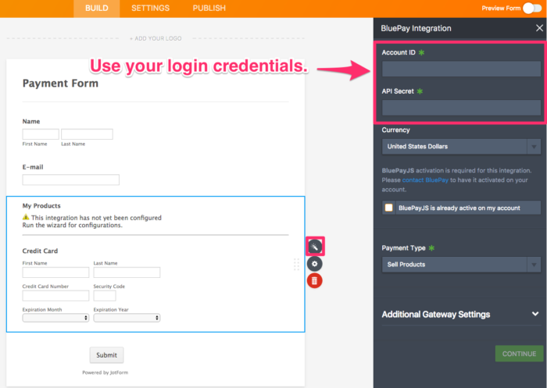This screenshot has height=388, width=547.
Task: Click the contact BluePay link
Action: [x=425, y=180]
